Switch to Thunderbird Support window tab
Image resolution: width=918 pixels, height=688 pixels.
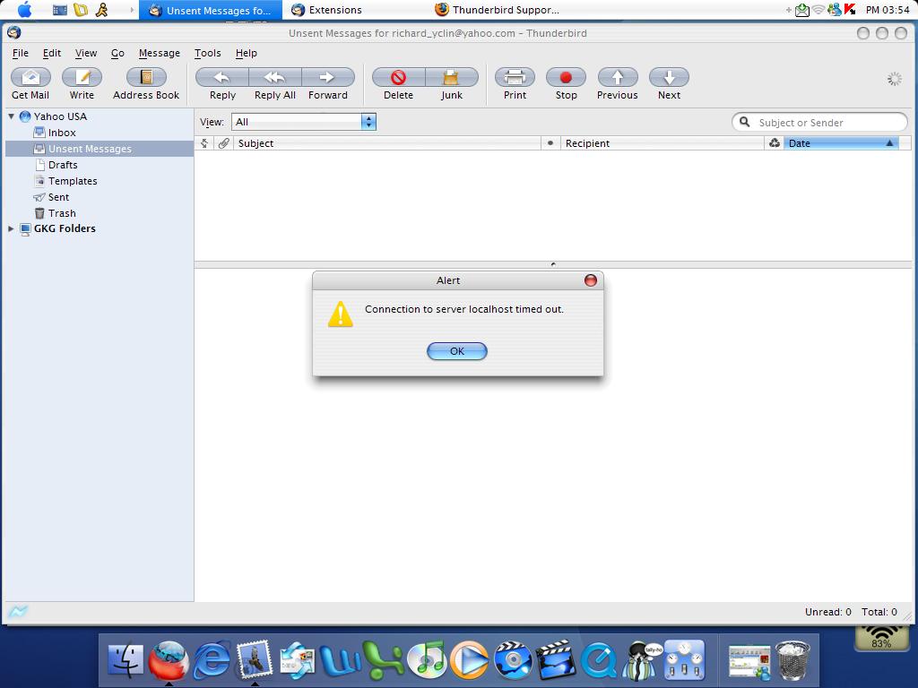click(x=498, y=10)
